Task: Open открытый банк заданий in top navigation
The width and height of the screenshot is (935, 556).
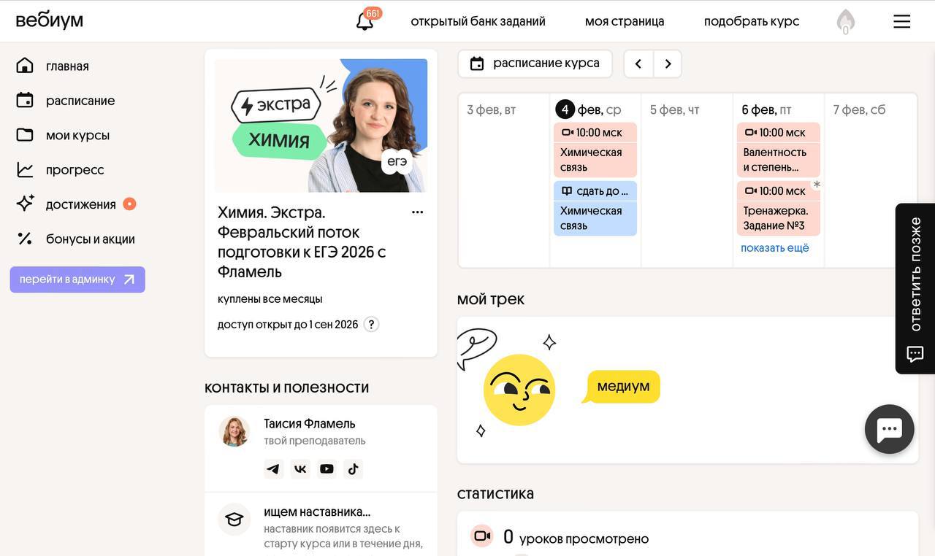Action: click(478, 21)
